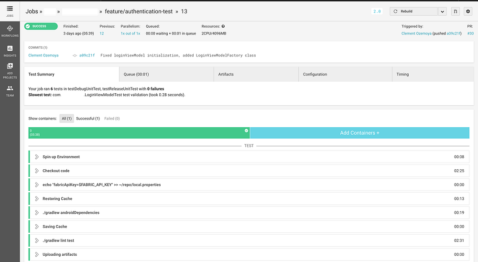This screenshot has height=262, width=478.
Task: Click the branch/PR icon button beside Rebuild
Action: pyautogui.click(x=456, y=11)
